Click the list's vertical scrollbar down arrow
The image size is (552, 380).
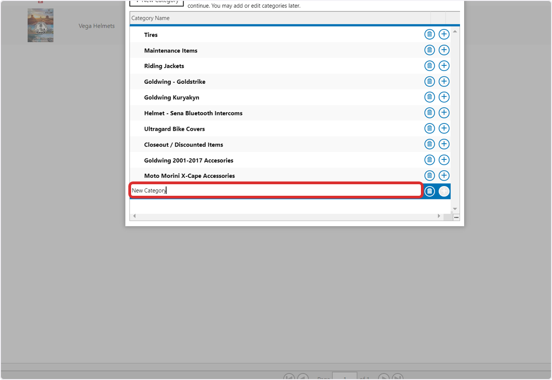pos(455,209)
